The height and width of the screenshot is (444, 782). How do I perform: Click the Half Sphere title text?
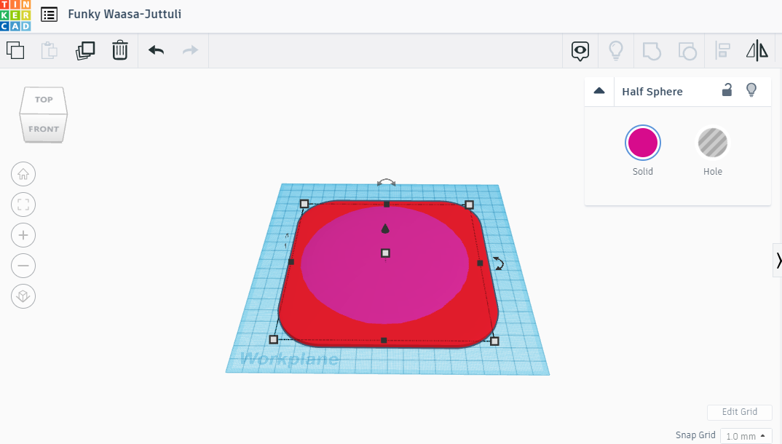(652, 92)
